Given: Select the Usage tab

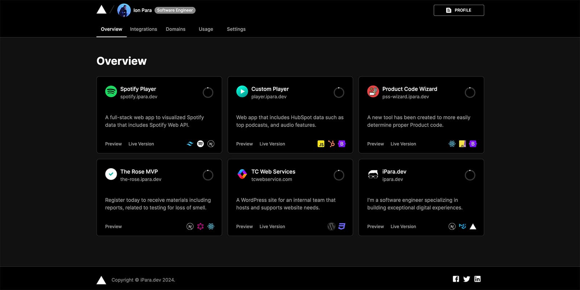Looking at the screenshot, I should click(x=206, y=29).
